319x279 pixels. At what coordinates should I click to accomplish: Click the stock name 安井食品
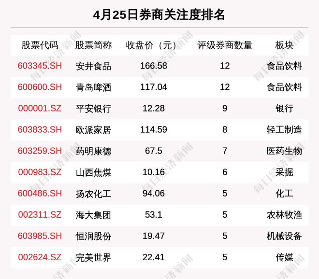point(93,66)
